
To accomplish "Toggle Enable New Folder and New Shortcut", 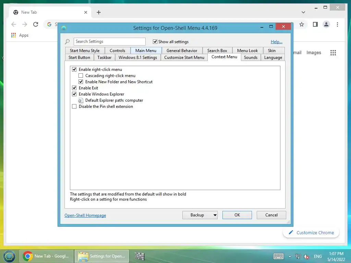I will pyautogui.click(x=81, y=82).
